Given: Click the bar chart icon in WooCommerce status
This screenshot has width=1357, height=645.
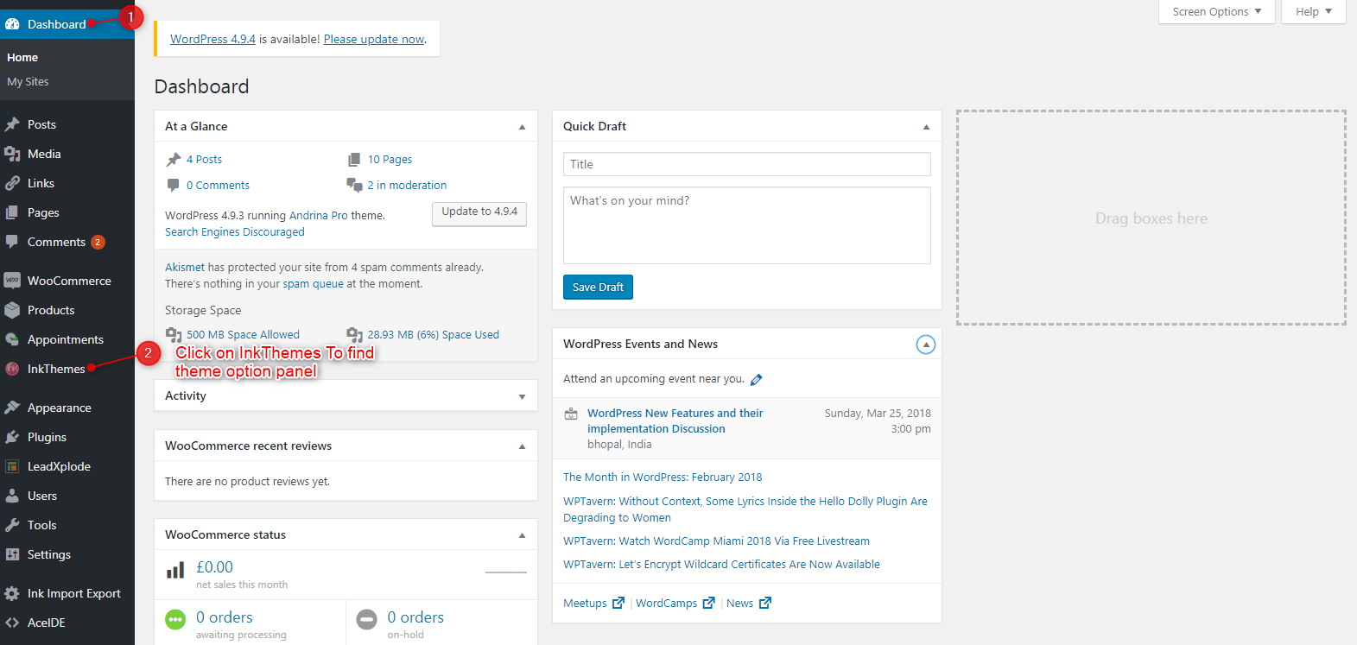Looking at the screenshot, I should pos(175,570).
